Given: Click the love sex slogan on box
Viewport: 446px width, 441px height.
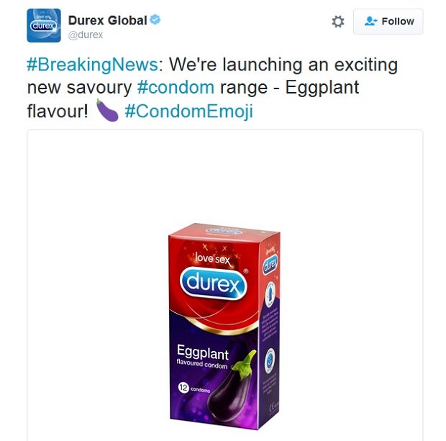Looking at the screenshot, I should click(x=213, y=258).
